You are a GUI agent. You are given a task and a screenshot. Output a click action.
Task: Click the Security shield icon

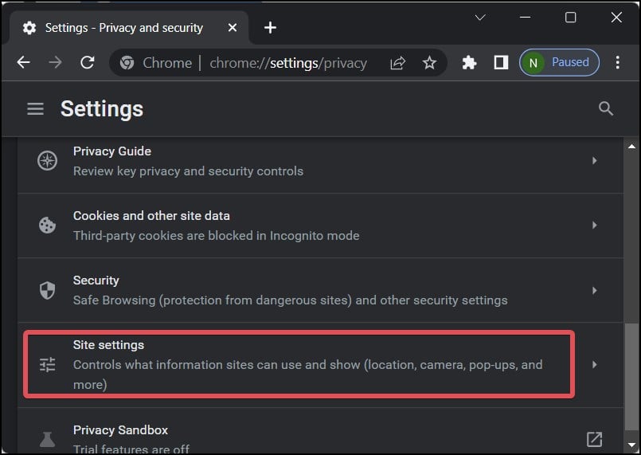(48, 290)
